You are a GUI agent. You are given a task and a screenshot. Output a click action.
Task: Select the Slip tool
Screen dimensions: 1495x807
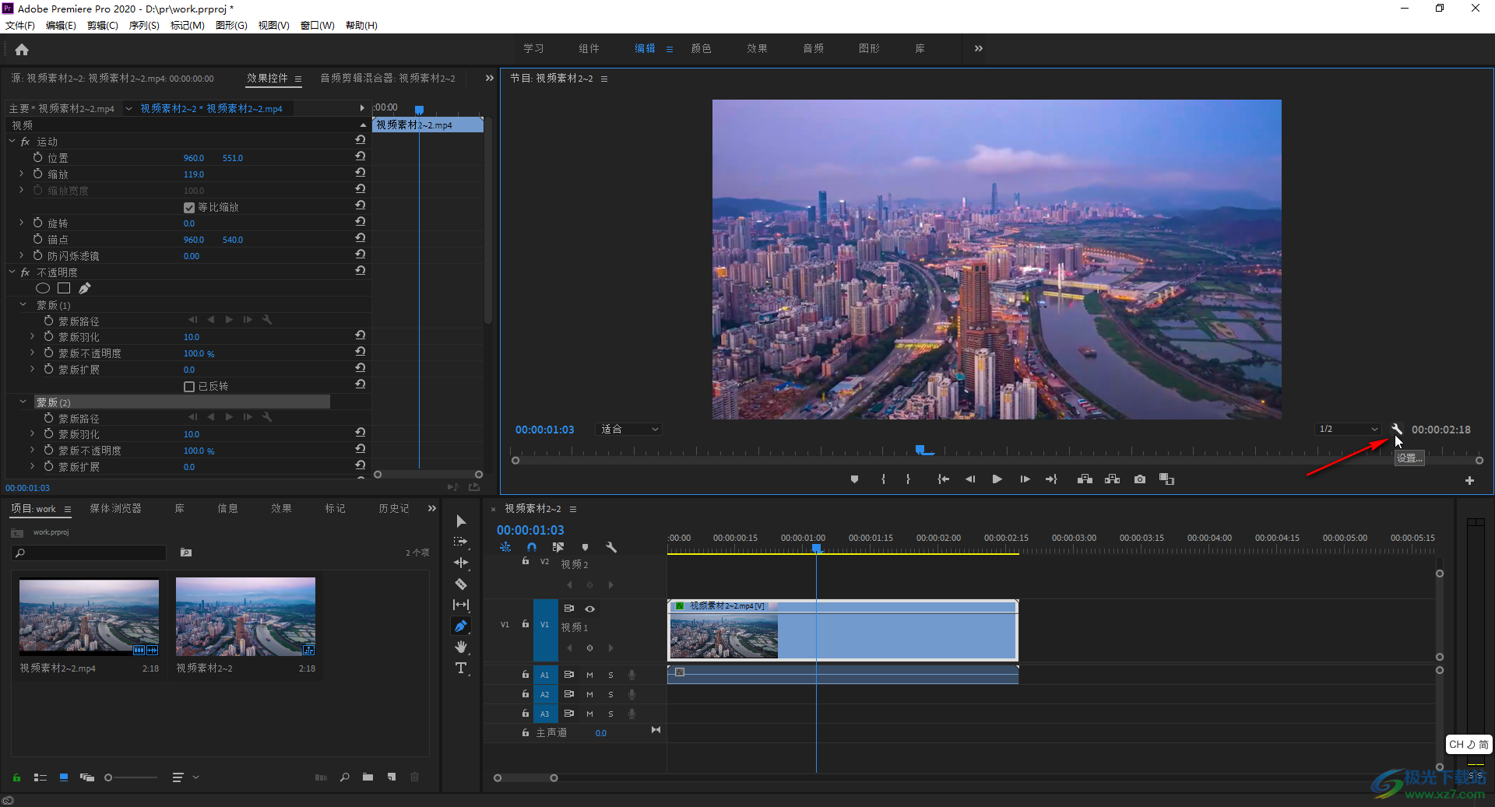[461, 605]
